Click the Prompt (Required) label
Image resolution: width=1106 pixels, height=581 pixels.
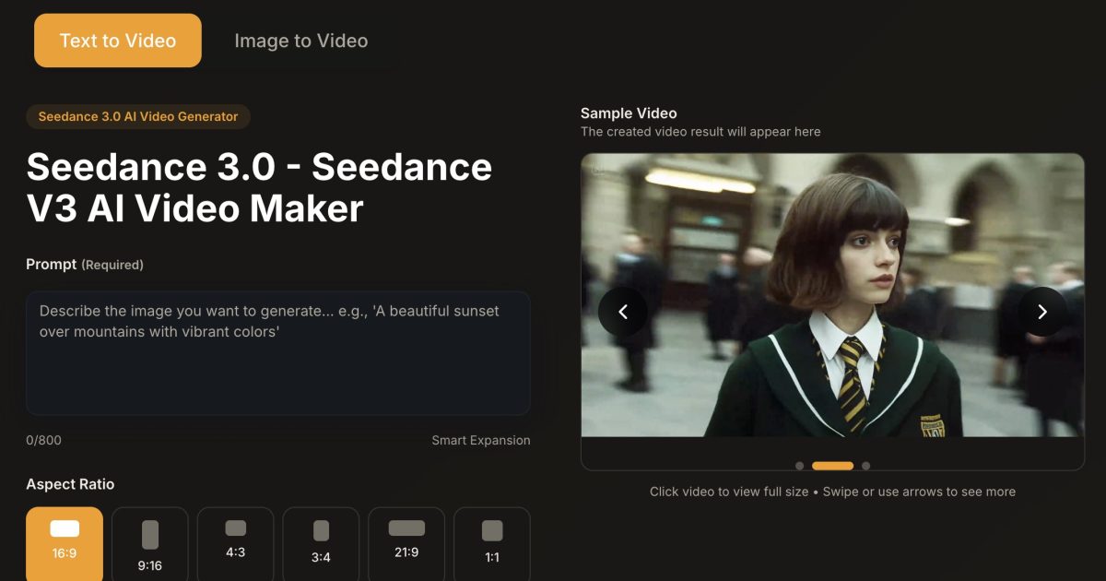coord(85,265)
